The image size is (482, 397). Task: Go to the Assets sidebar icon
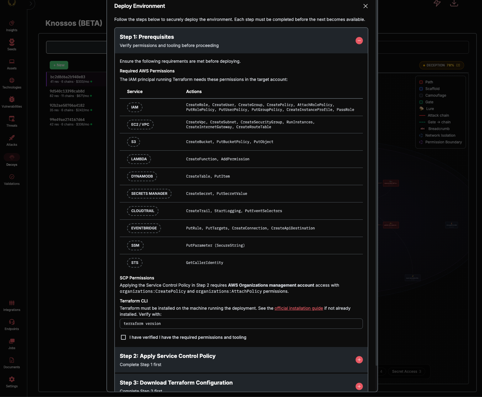point(12,62)
